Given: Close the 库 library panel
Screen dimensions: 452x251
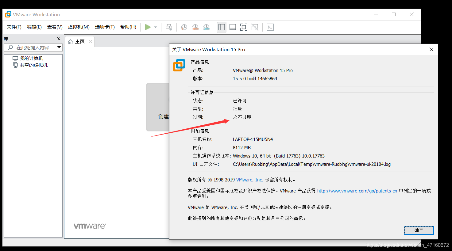Looking at the screenshot, I should point(59,39).
